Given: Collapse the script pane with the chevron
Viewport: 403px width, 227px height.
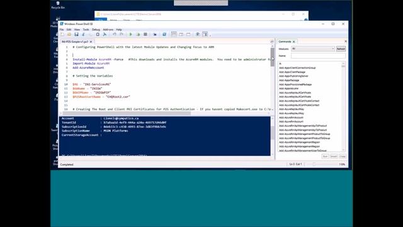Looking at the screenshot, I should [272, 42].
